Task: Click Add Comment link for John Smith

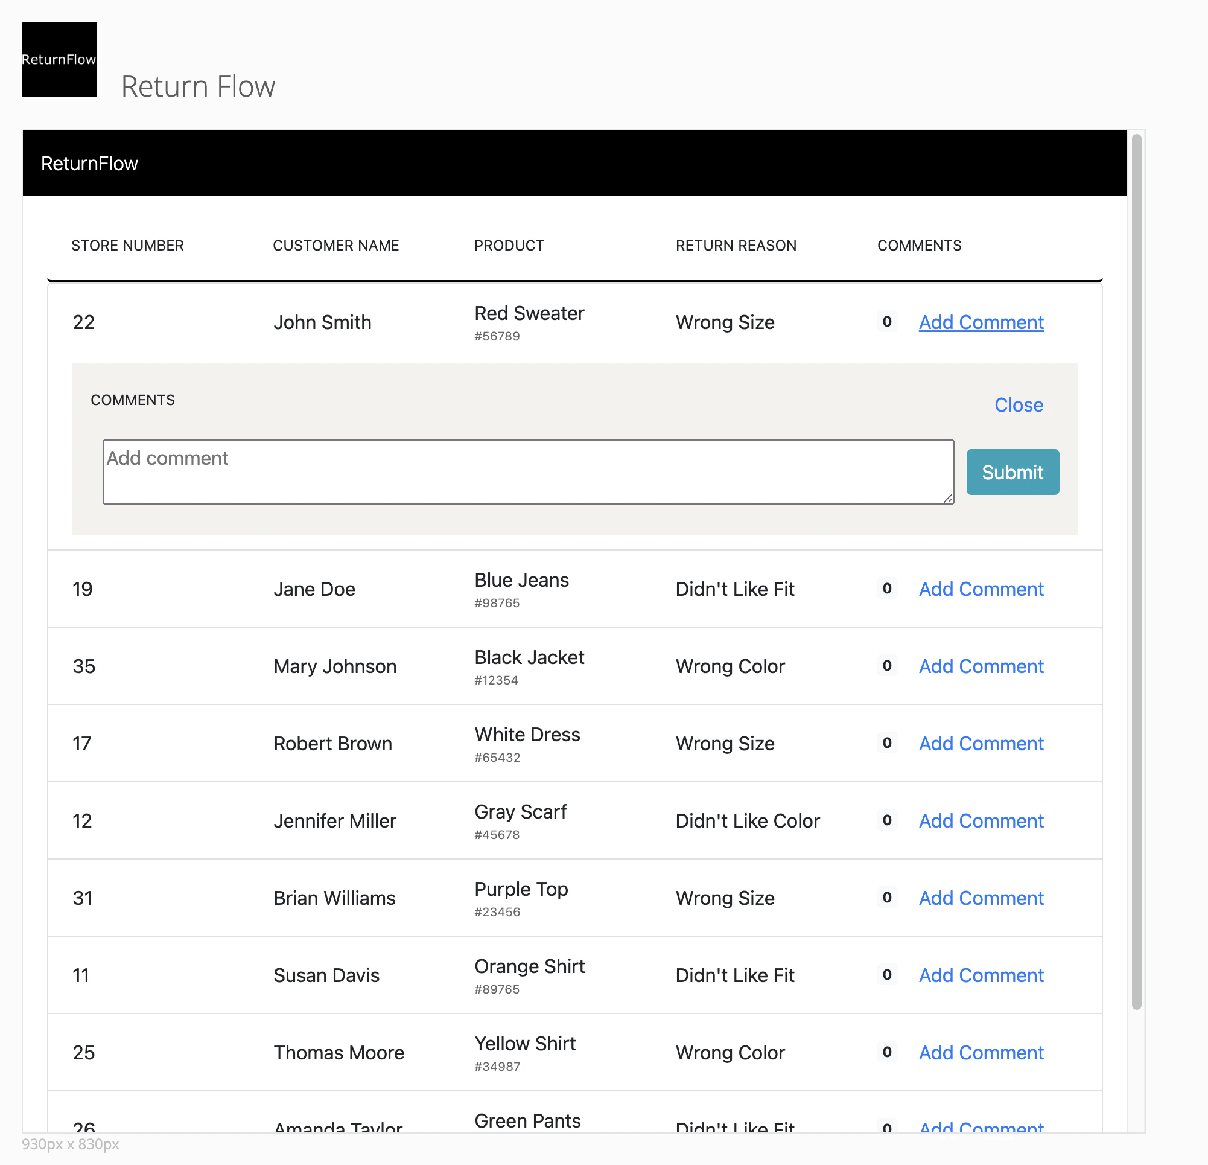Action: point(981,322)
